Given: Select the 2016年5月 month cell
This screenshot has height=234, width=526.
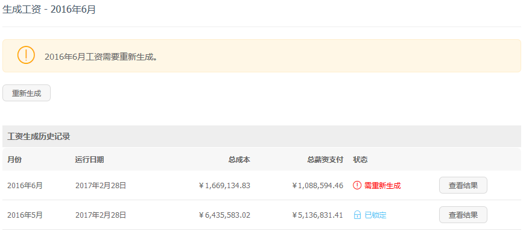Looking at the screenshot, I should coord(25,215).
